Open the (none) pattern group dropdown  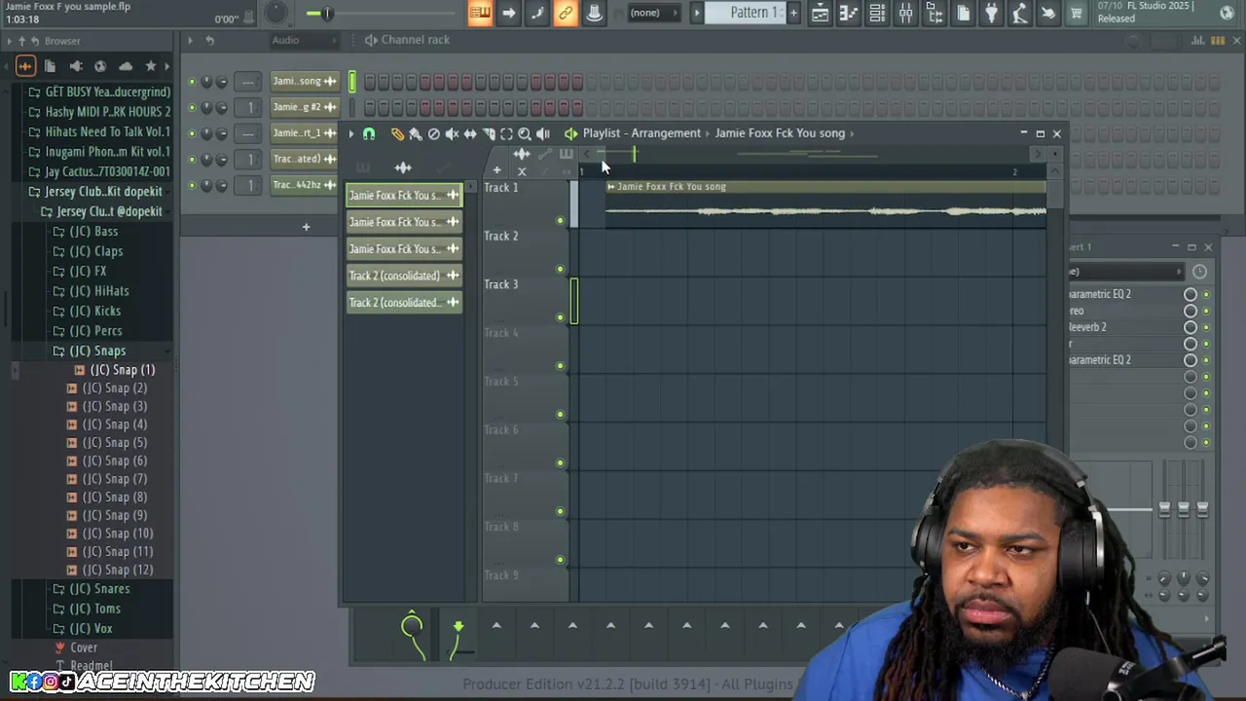coord(652,13)
